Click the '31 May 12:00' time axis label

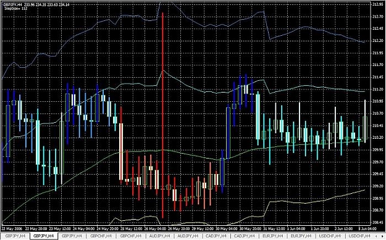coord(274,229)
